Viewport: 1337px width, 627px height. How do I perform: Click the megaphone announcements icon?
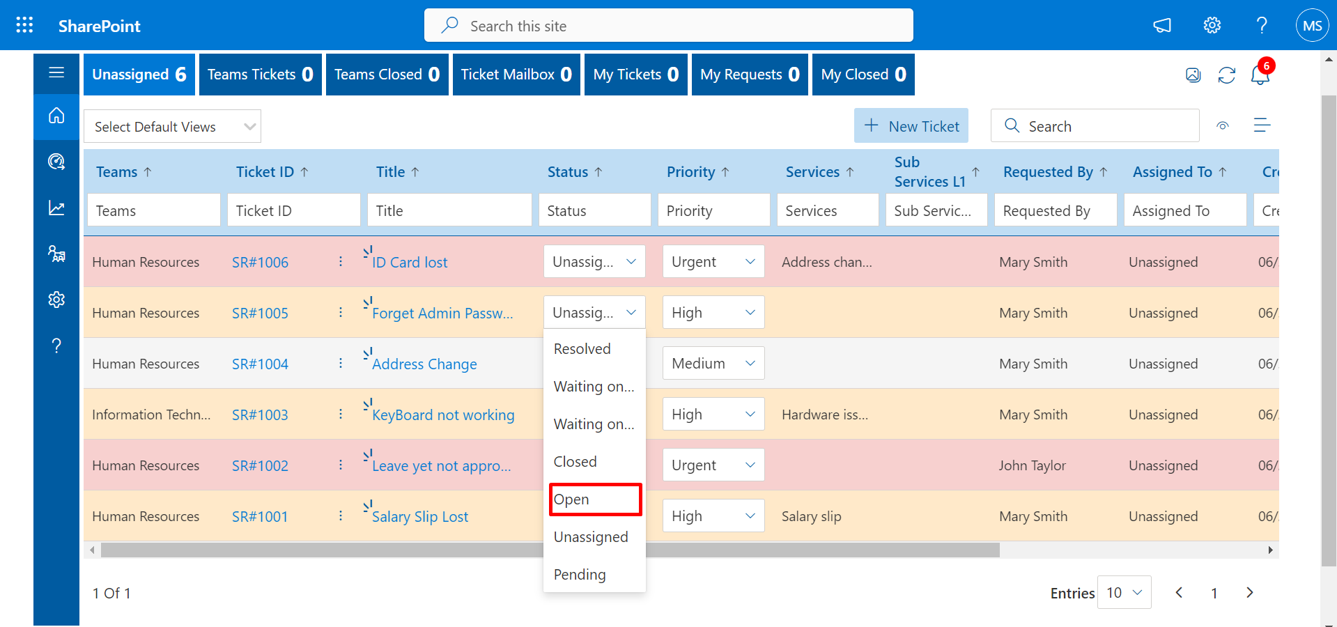[1162, 26]
